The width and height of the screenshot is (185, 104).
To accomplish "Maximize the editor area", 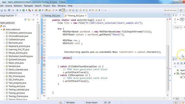I will tap(169, 15).
